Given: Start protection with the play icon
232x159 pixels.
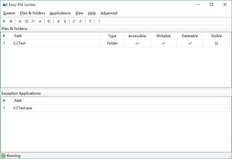Looking at the screenshot, I should click(x=4, y=21).
